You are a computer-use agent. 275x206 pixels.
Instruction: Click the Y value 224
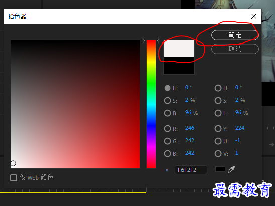240,128
